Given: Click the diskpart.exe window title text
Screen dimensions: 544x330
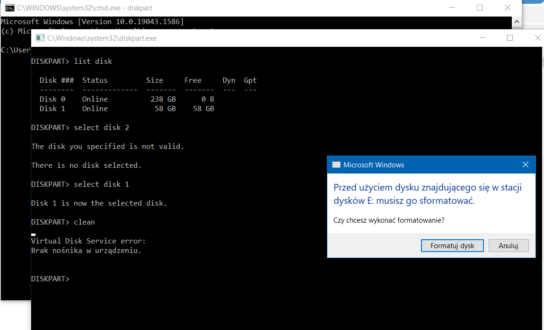Looking at the screenshot, I should point(102,38).
